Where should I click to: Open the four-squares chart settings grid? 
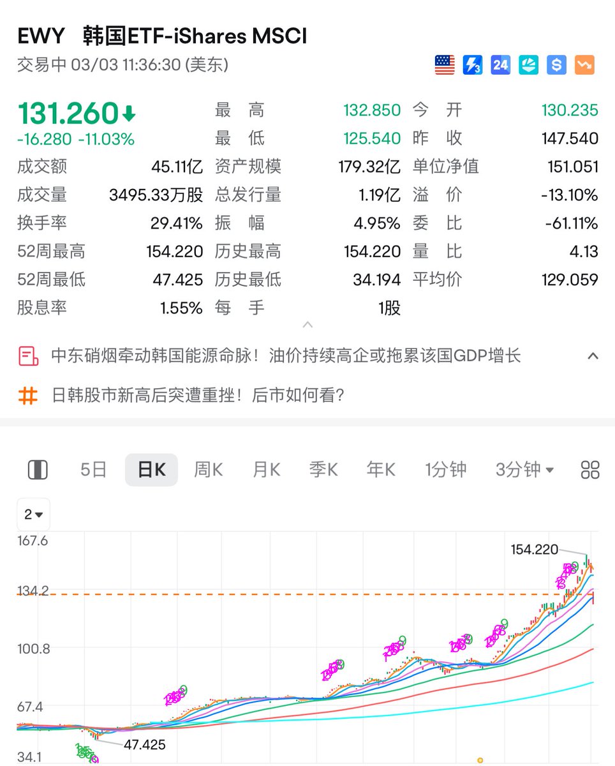[590, 470]
